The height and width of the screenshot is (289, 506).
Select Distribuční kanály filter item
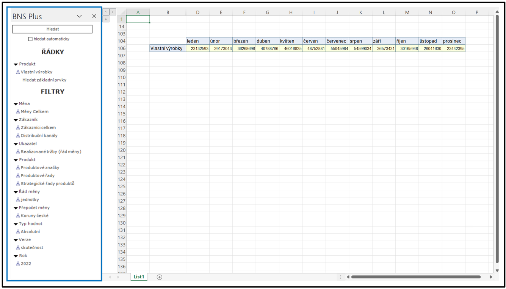coord(39,136)
